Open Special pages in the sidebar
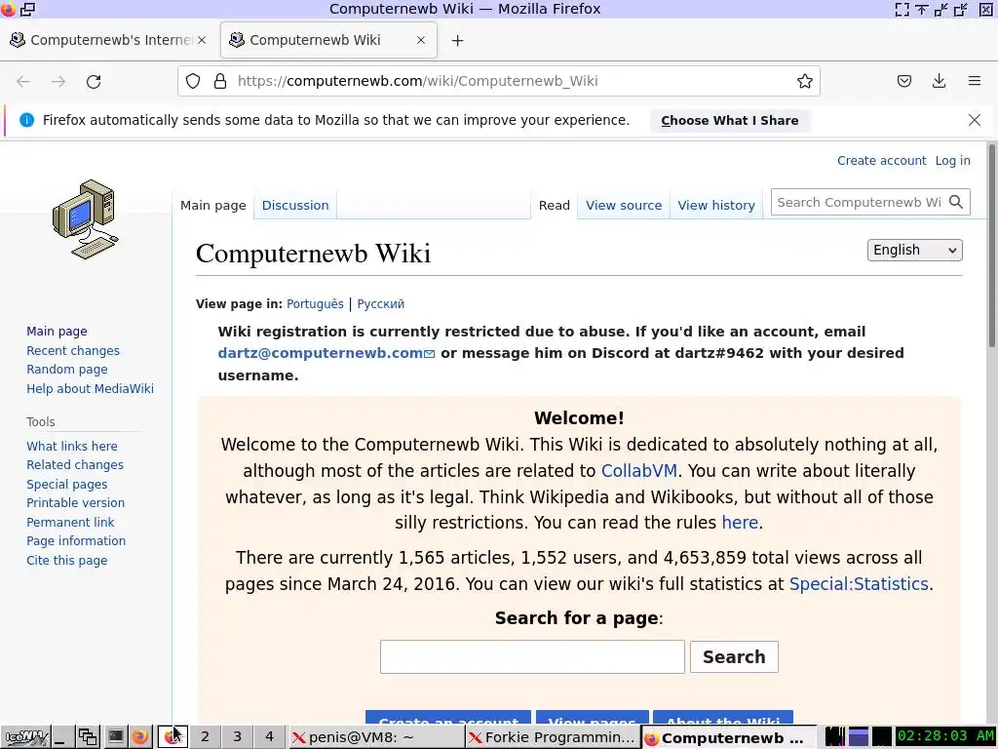 pyautogui.click(x=67, y=484)
